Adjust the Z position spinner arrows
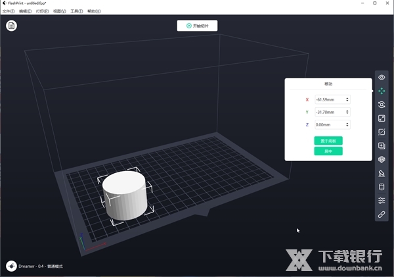The image size is (394, 277). (347, 124)
